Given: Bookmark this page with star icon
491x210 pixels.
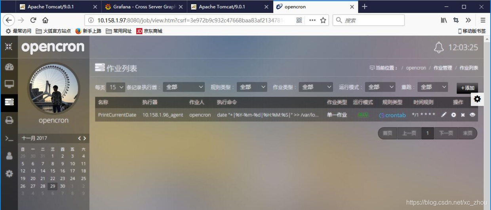Looking at the screenshot, I should pyautogui.click(x=323, y=20).
